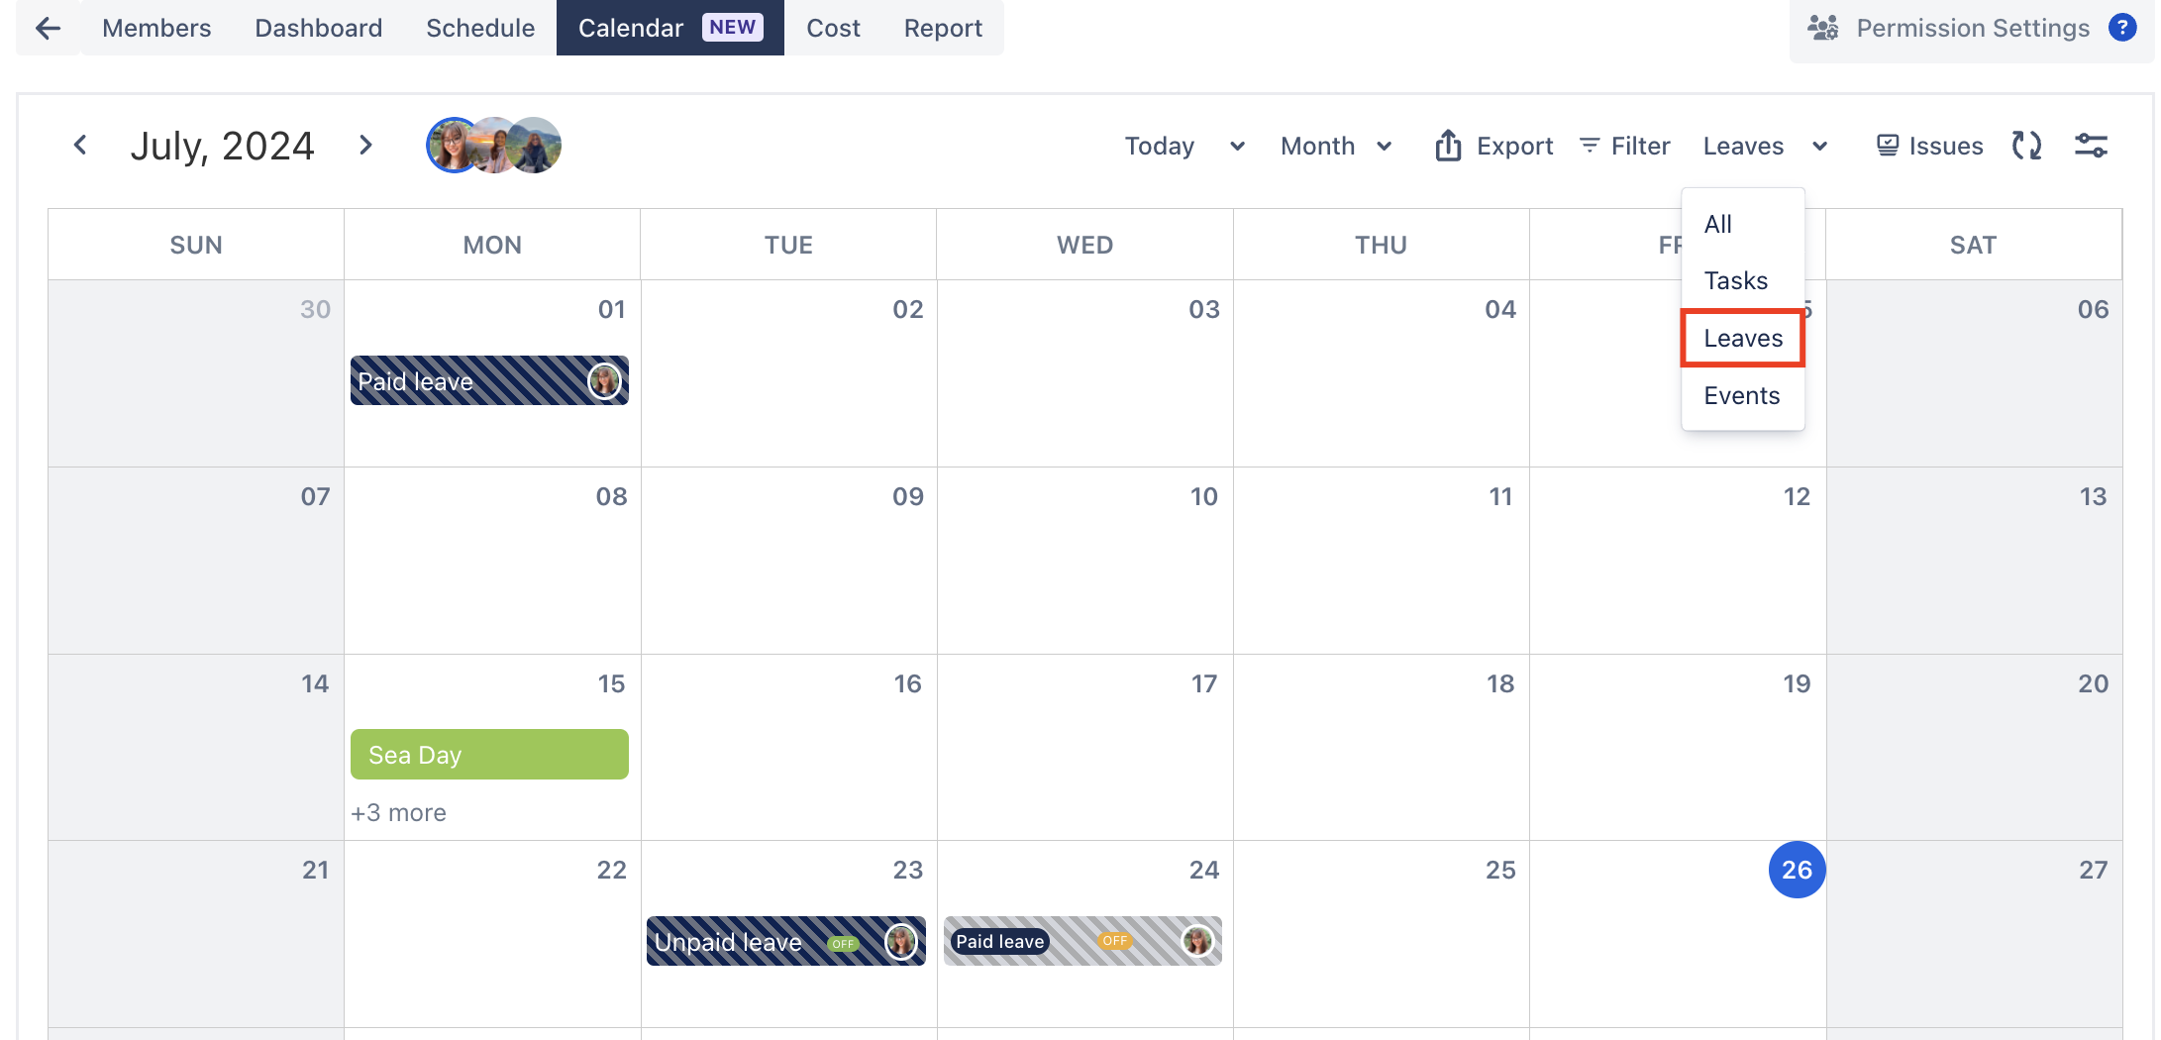The image size is (2161, 1040).
Task: Select the first member avatar
Action: tap(452, 146)
